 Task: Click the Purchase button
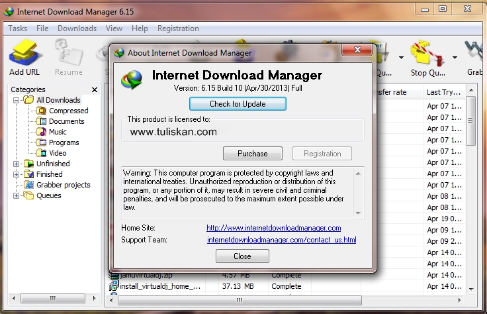(253, 153)
